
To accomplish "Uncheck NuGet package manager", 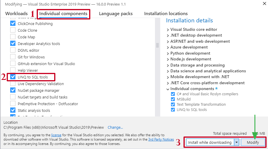I will [13, 90].
